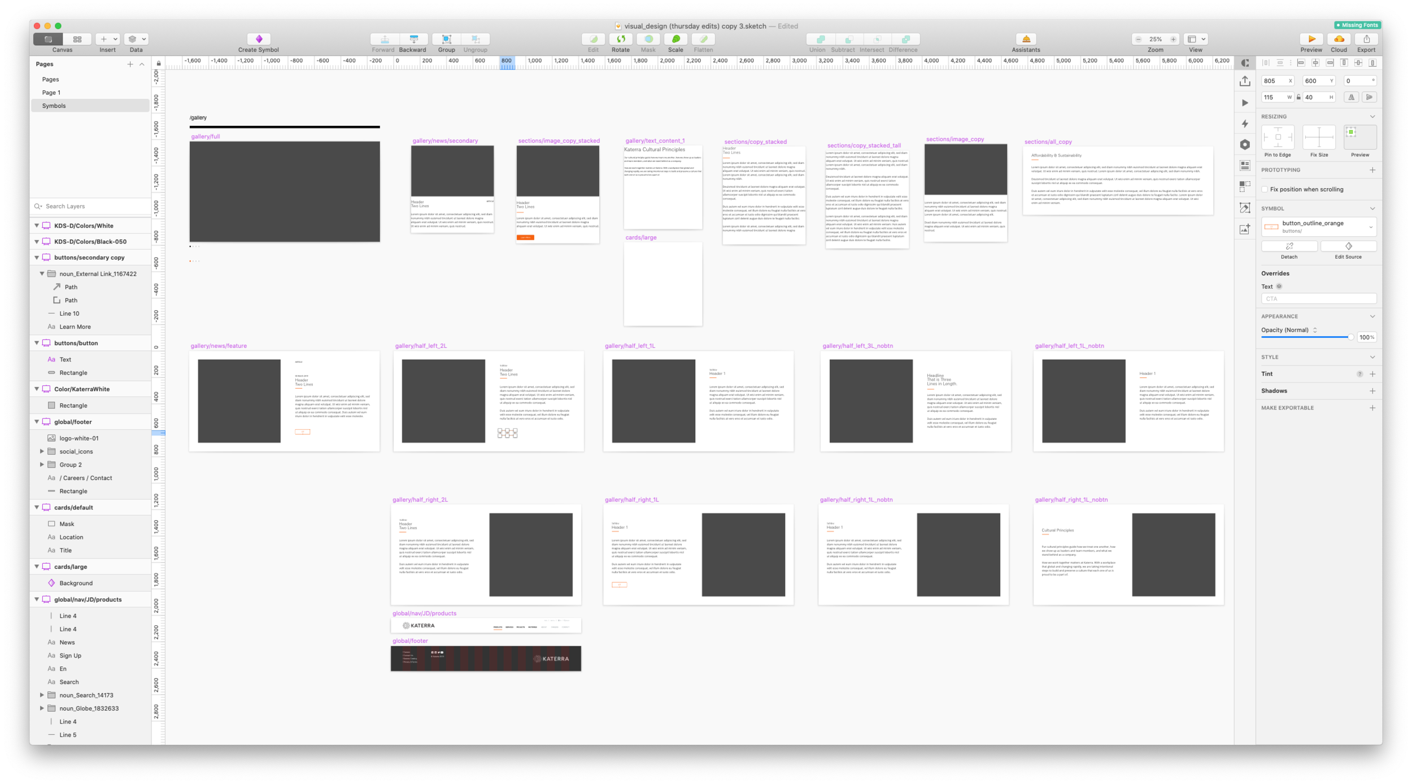Viewport: 1412px width, 784px height.
Task: Toggle Pin to Edge resizing
Action: 1278,137
